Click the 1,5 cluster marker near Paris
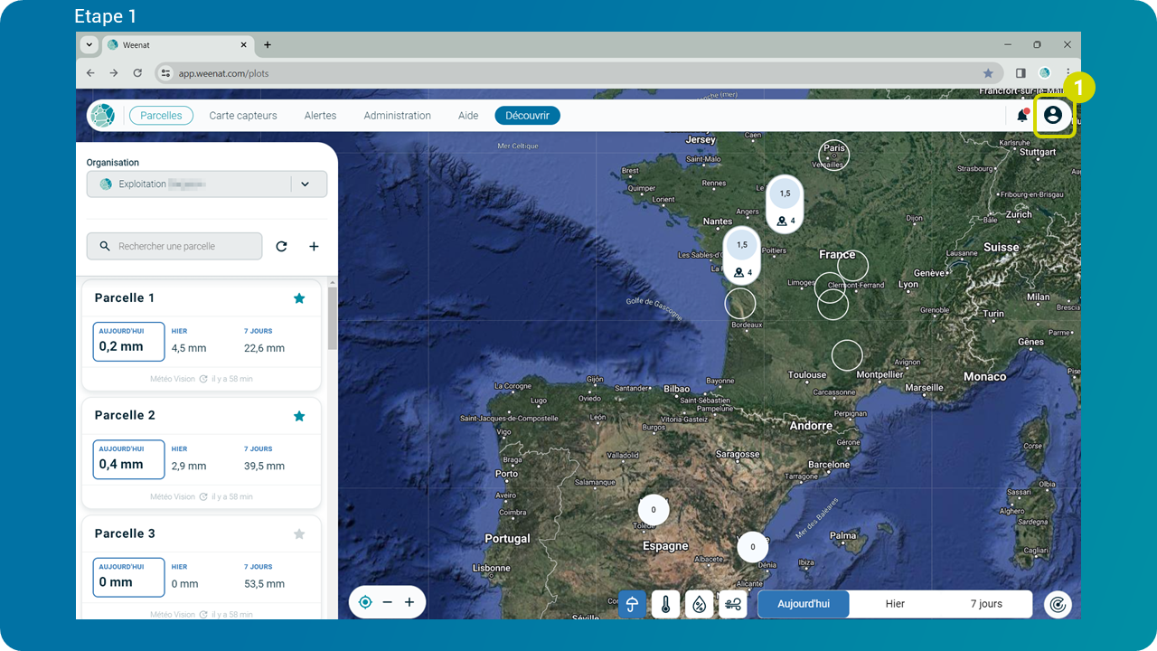1157x651 pixels. click(785, 203)
